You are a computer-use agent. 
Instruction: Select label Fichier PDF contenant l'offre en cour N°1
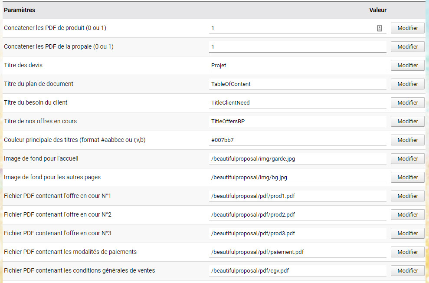coord(57,196)
